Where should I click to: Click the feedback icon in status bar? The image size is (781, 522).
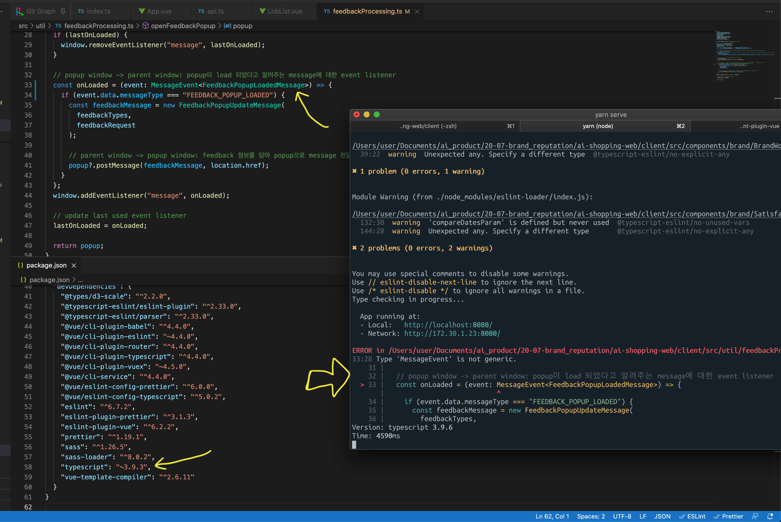(755, 516)
